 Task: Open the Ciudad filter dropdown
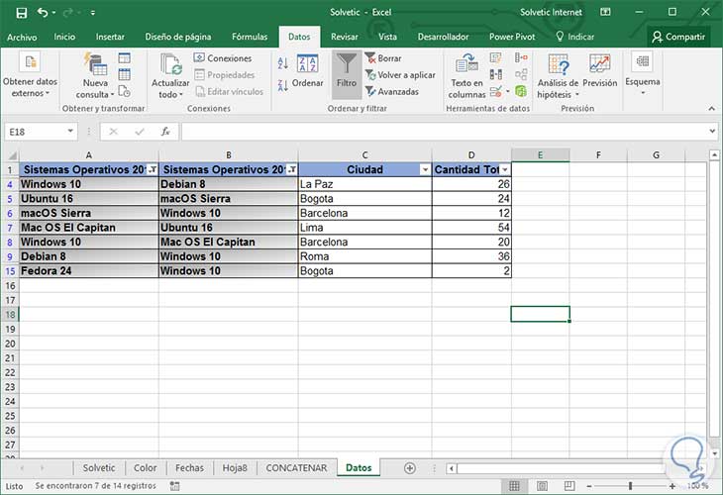pos(425,169)
